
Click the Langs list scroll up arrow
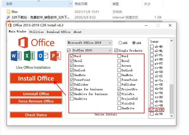(x=172, y=41)
